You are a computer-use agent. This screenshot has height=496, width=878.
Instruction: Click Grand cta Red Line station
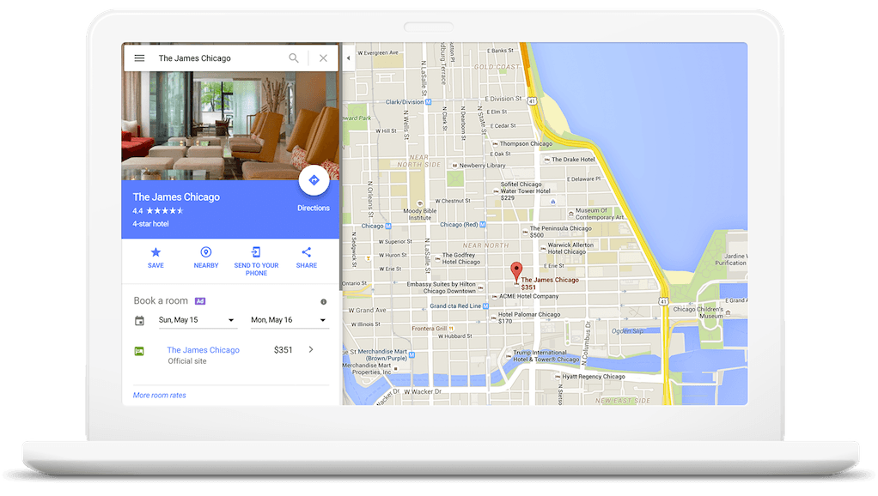459,305
